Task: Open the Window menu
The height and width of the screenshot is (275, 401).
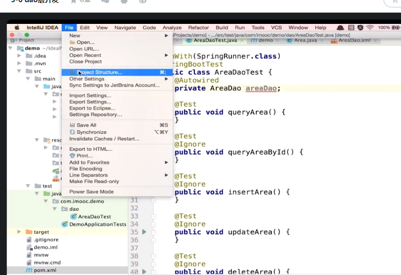Action: pos(298,27)
